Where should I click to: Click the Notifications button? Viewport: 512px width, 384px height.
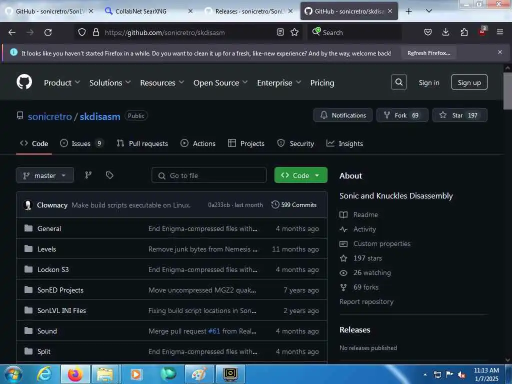pos(343,115)
